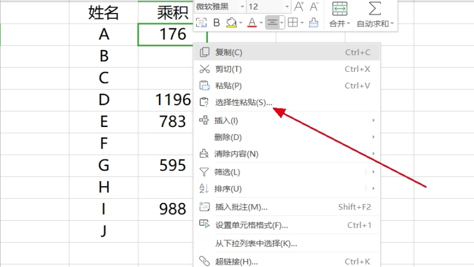Expand the 插入(I) submenu
This screenshot has height=267, width=474.
point(226,120)
